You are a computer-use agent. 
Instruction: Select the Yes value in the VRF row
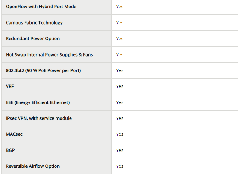tap(119, 86)
